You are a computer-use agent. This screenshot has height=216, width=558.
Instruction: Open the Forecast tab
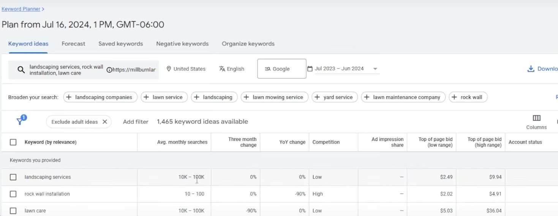[73, 44]
